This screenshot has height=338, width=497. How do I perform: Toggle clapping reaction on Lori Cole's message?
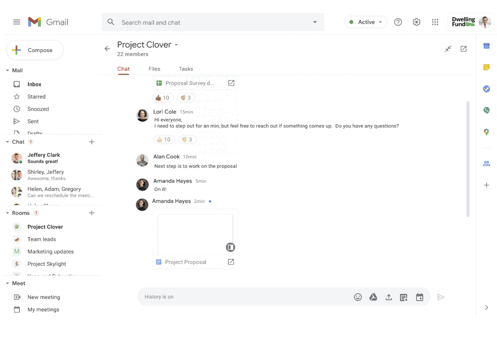tap(187, 139)
